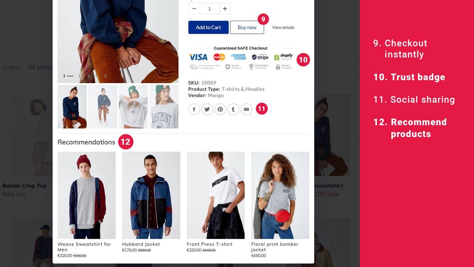Click the quantity input field
474x267 pixels.
tap(210, 9)
